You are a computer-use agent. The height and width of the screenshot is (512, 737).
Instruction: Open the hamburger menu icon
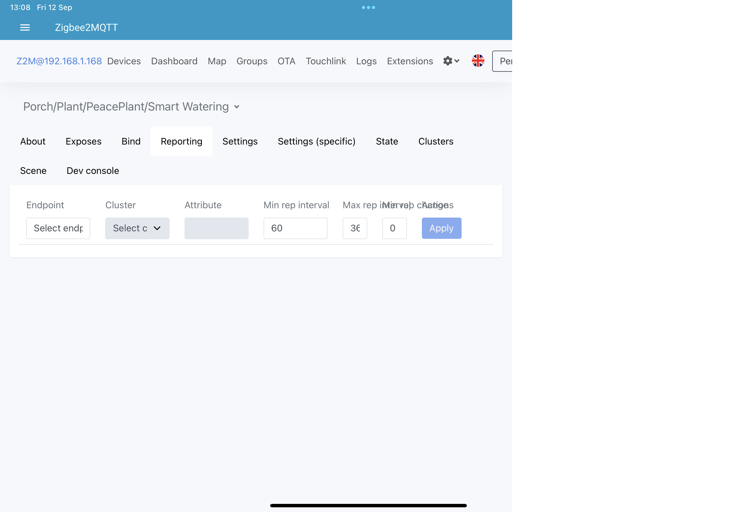pyautogui.click(x=25, y=27)
